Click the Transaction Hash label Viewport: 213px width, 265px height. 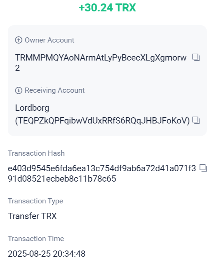36,153
